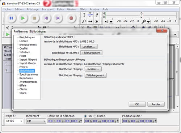Open Début de la sélection format arrow

(x=81, y=121)
